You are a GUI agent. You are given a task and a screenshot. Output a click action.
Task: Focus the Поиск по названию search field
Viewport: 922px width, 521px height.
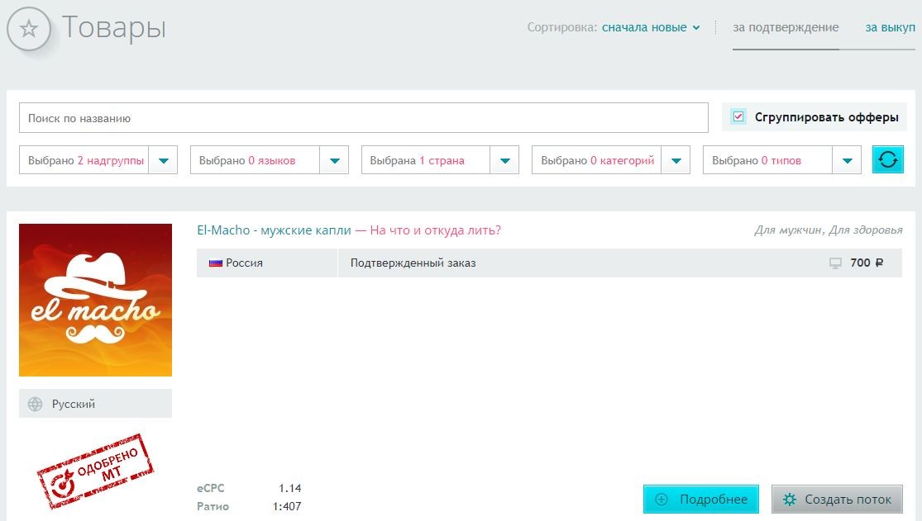(363, 118)
